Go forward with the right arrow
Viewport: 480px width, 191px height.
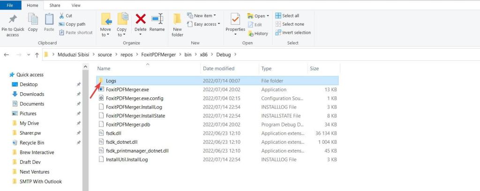coord(19,55)
